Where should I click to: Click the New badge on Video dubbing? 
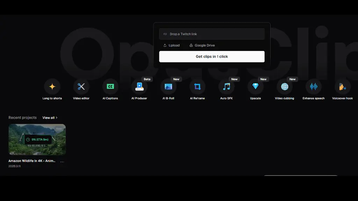[x=293, y=79]
